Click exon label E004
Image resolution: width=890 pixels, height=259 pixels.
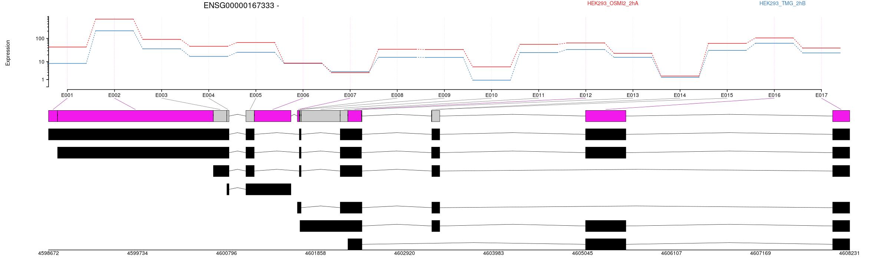(208, 95)
